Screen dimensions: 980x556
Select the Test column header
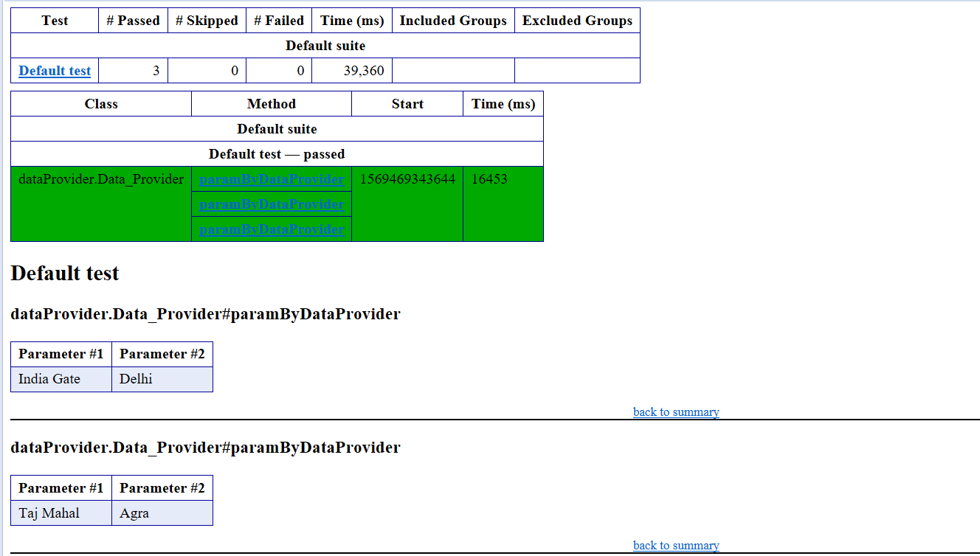pos(55,20)
